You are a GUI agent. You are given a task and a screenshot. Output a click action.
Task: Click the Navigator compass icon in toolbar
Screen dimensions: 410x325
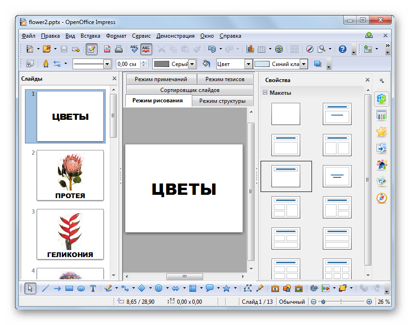click(x=310, y=49)
